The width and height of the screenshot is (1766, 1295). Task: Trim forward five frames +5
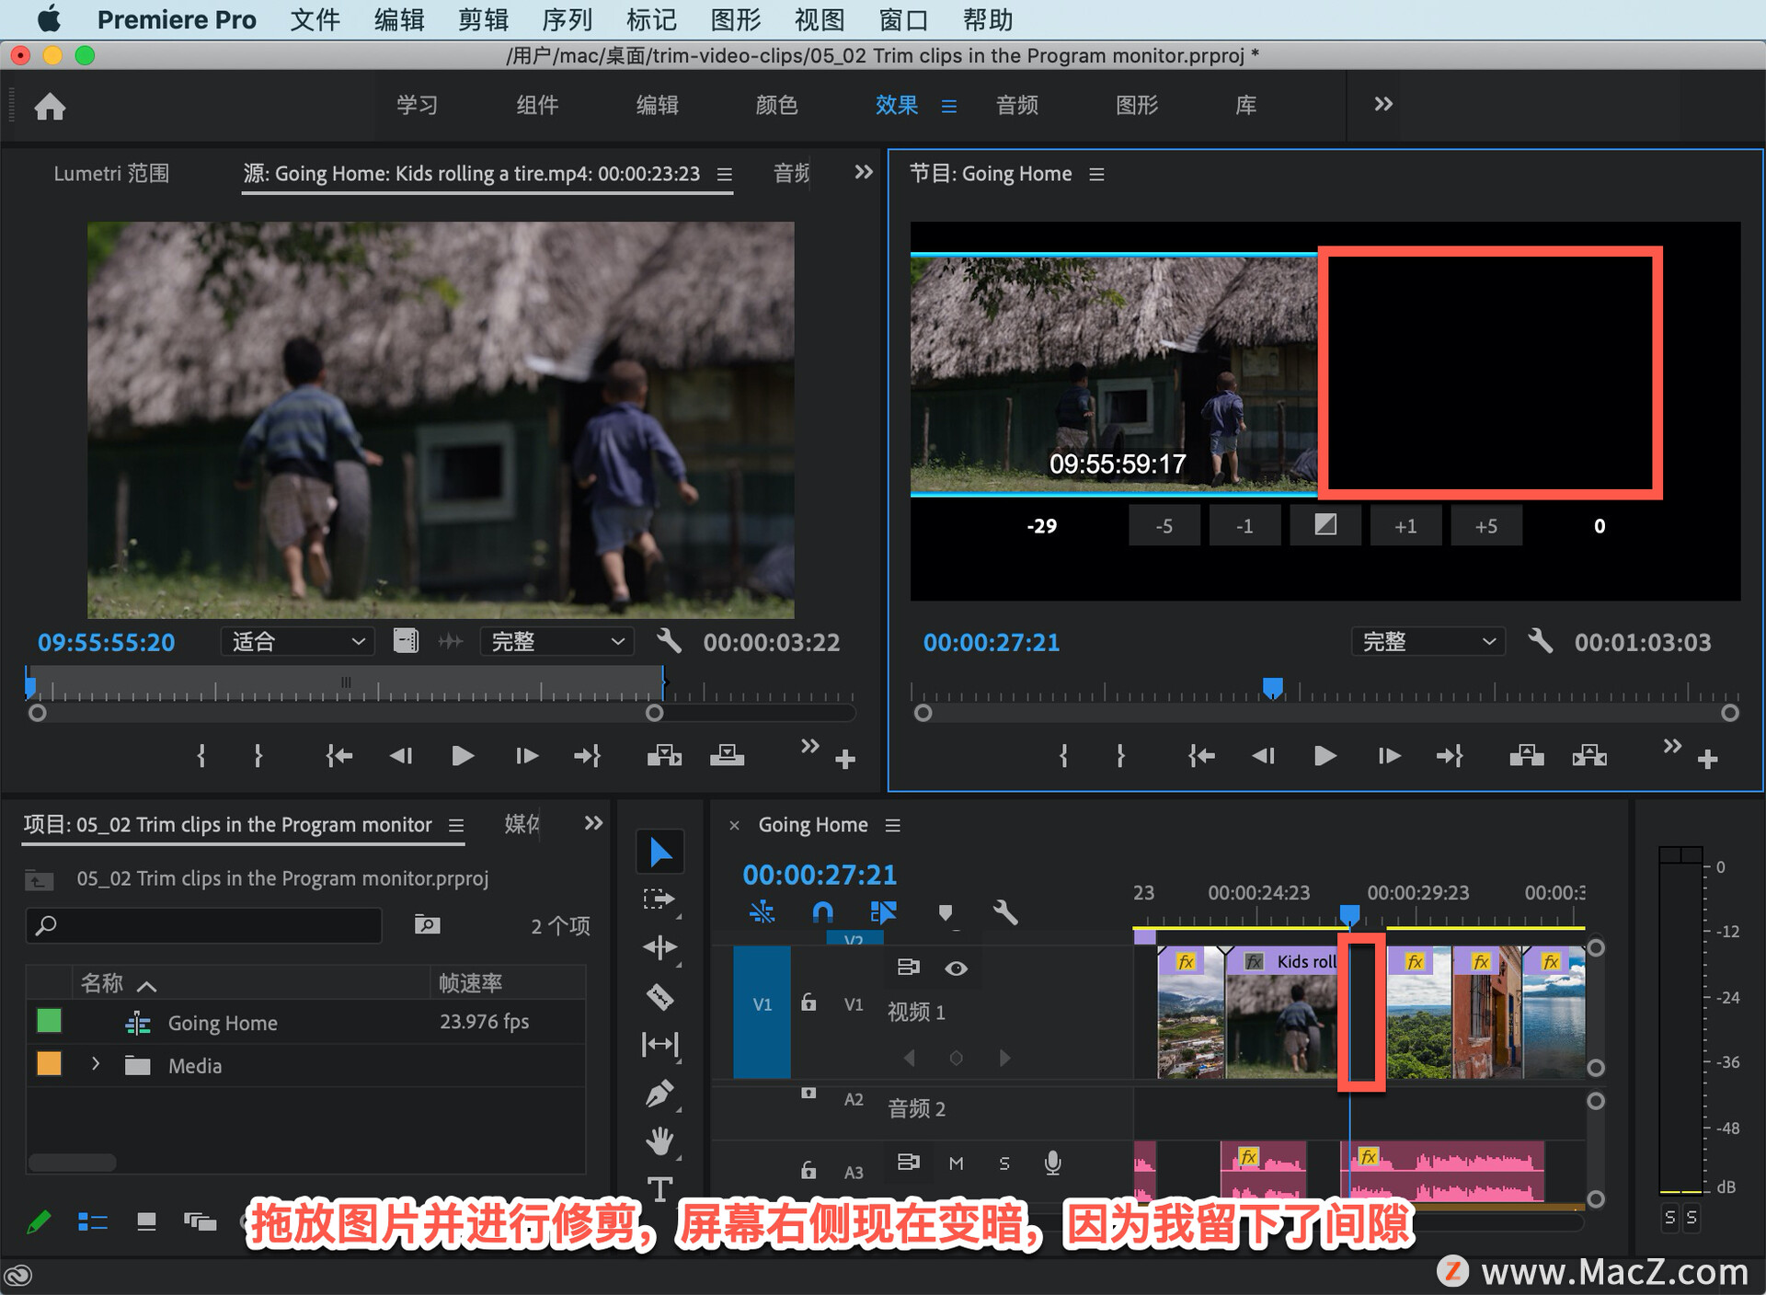[x=1486, y=525]
